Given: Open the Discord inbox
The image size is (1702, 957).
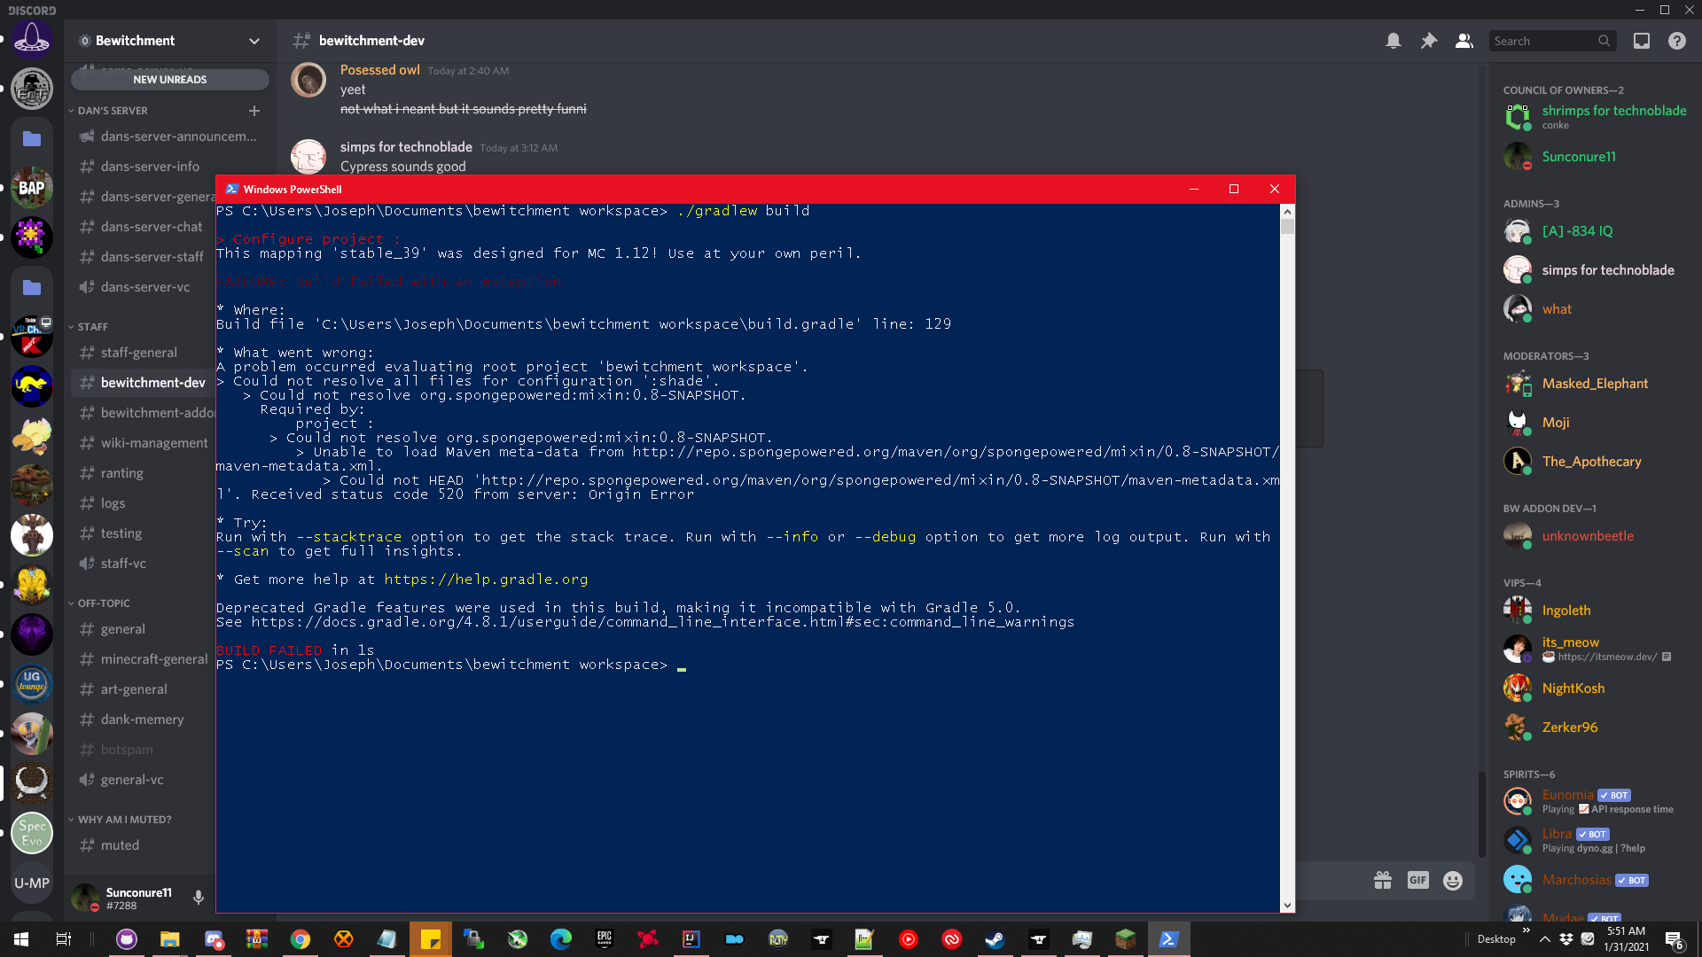Looking at the screenshot, I should (1642, 41).
